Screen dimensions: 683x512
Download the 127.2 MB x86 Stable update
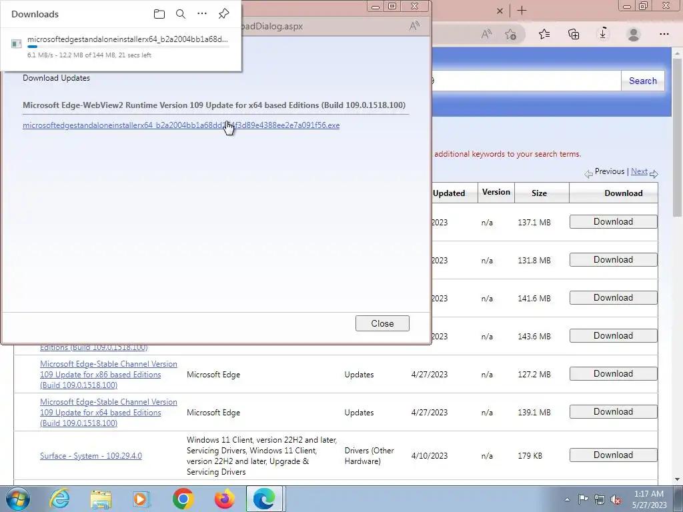[613, 373]
